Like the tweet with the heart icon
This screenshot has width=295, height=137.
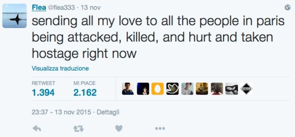(x=119, y=128)
